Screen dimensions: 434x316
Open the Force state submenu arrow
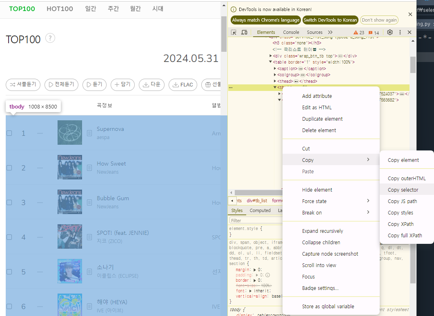coord(368,201)
